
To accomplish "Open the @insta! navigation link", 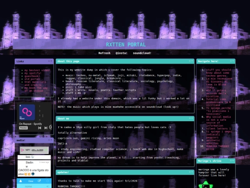I will [121, 53].
